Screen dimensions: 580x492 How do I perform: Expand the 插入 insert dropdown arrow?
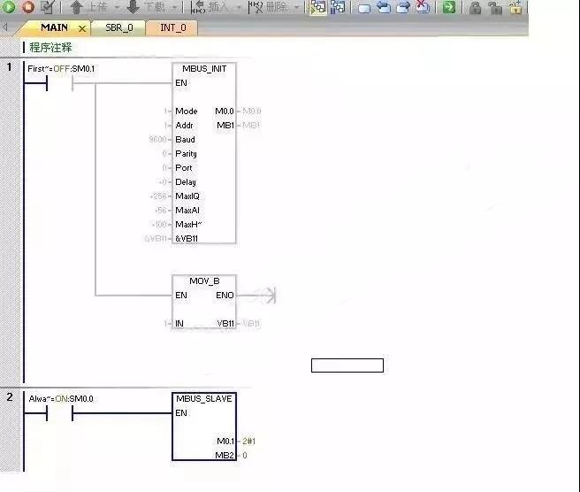(239, 7)
